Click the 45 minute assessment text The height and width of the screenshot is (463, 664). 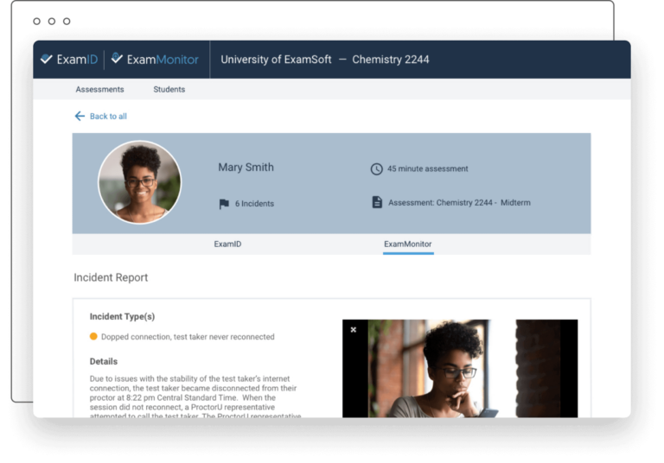tap(428, 168)
